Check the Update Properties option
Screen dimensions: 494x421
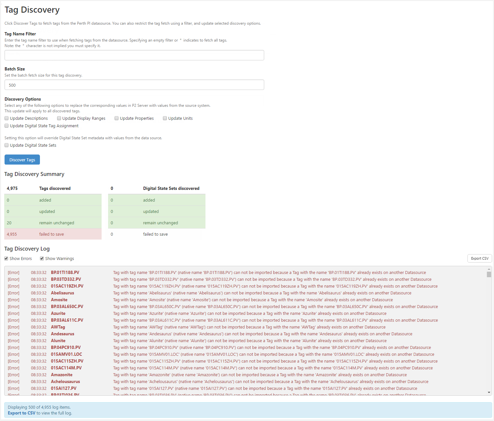tap(117, 118)
